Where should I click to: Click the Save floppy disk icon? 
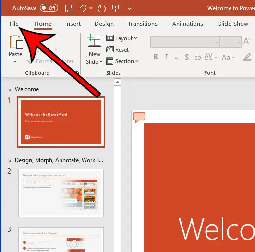tap(69, 8)
